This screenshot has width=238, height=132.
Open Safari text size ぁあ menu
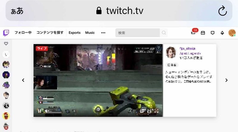(17, 11)
